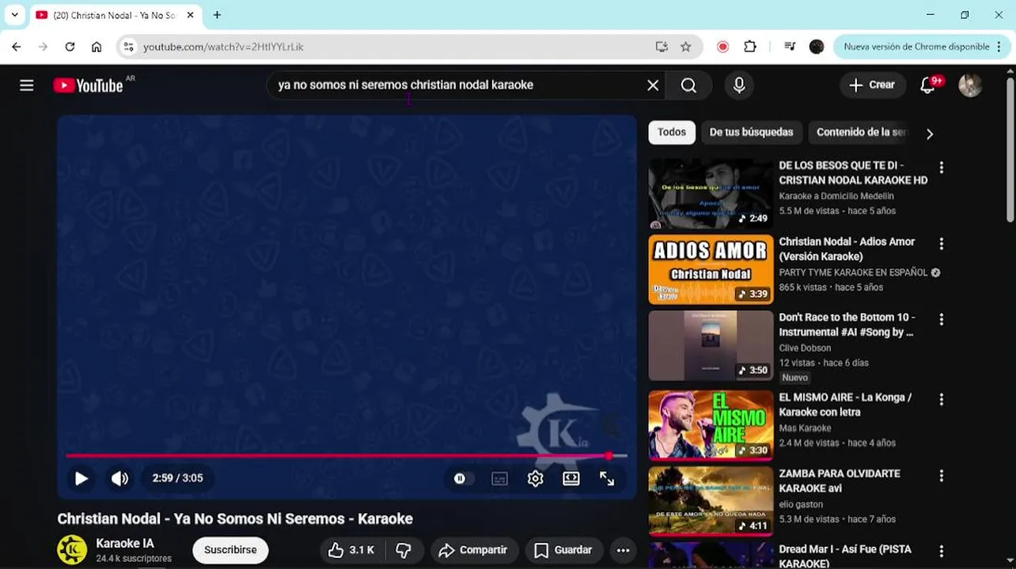Open the Karaoke IA channel avatar
The image size is (1016, 569).
(x=72, y=550)
